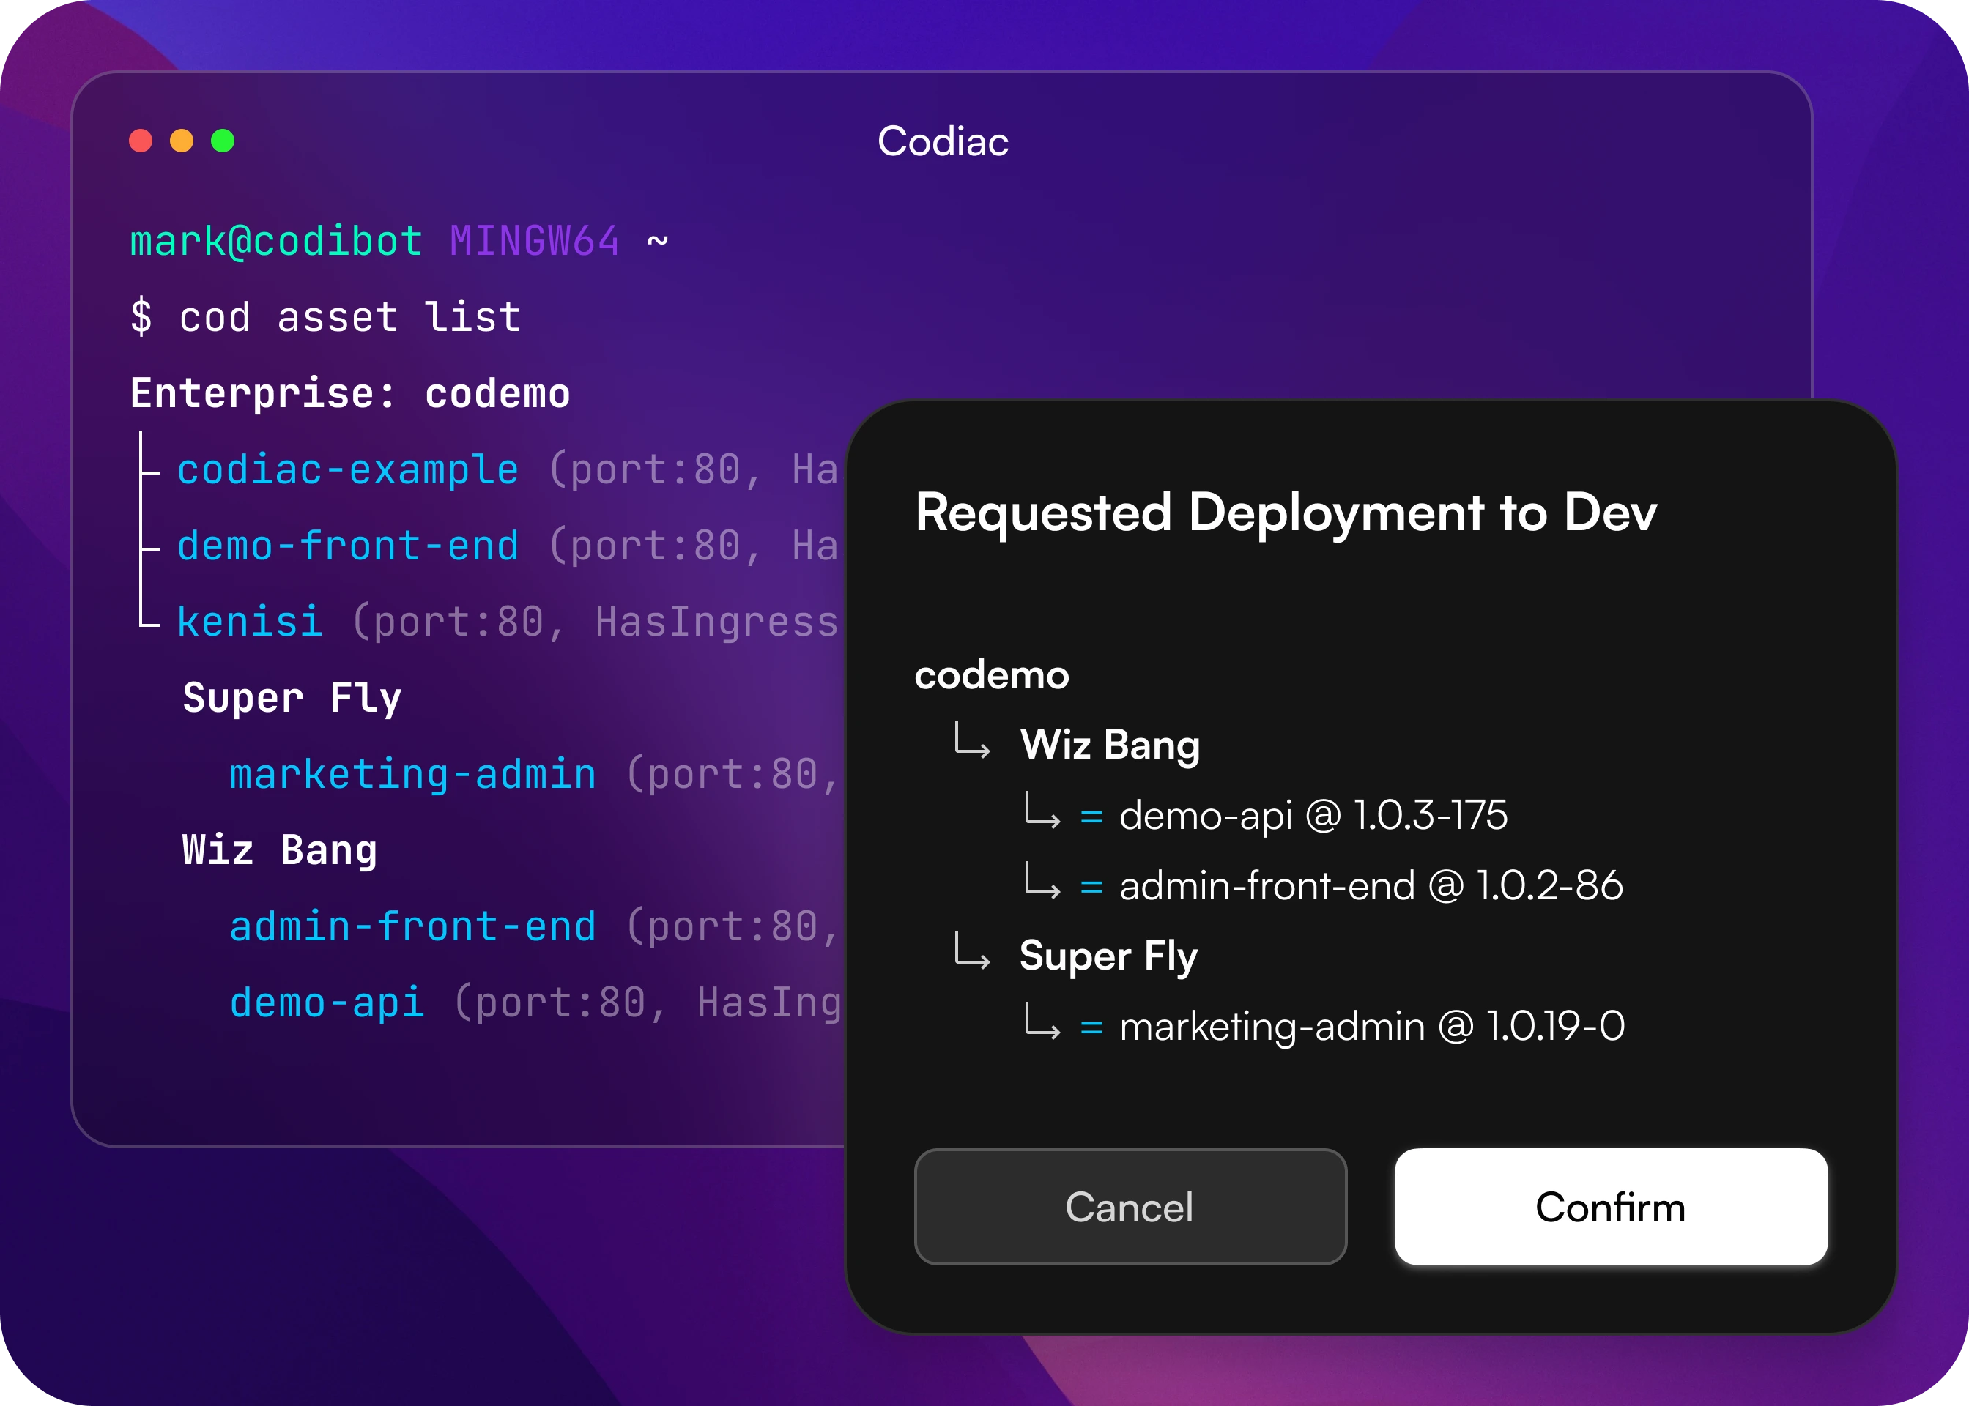The width and height of the screenshot is (1969, 1406).
Task: Confirm the deployment to Dev
Action: [x=1611, y=1206]
